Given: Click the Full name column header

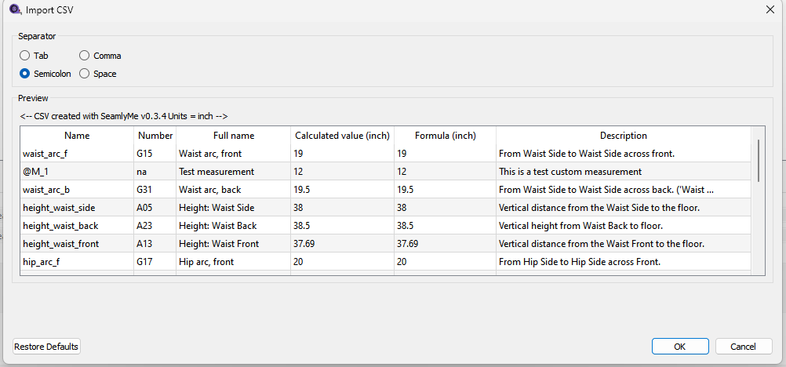Looking at the screenshot, I should [x=233, y=136].
